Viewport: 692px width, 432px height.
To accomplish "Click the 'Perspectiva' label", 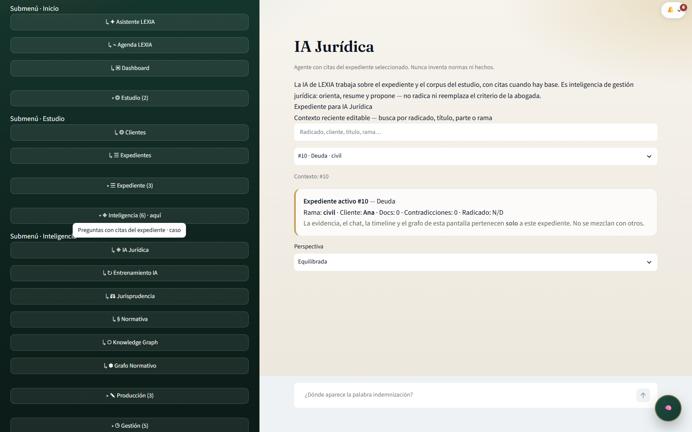I will [309, 247].
